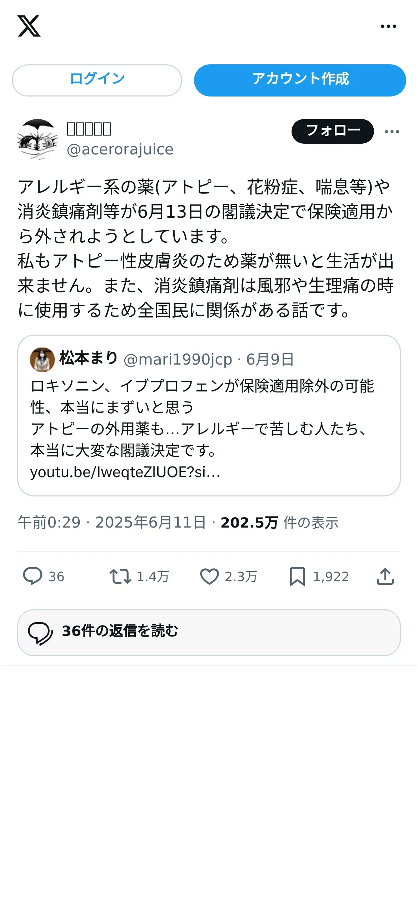Like the post via heart icon
This screenshot has height=905, width=418.
(x=209, y=576)
